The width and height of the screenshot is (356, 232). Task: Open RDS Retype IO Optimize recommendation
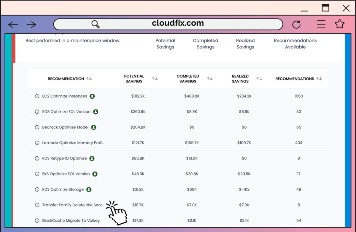(64, 158)
